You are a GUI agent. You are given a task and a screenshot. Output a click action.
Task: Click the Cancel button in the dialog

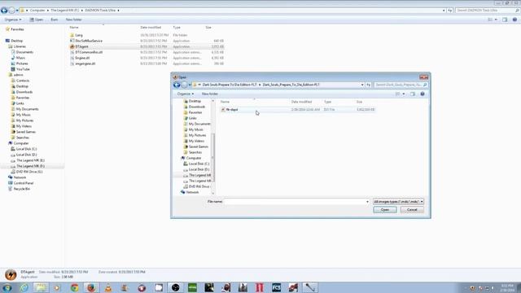coord(412,210)
